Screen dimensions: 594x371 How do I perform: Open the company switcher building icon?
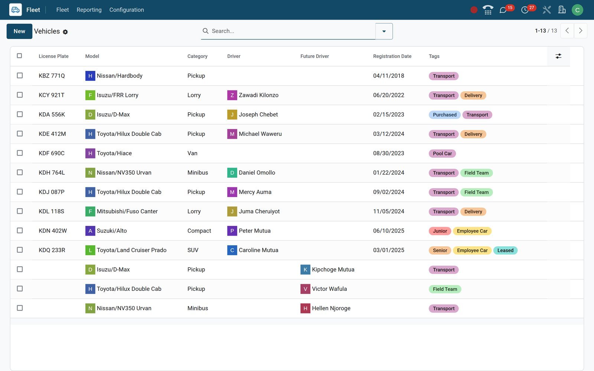(562, 10)
